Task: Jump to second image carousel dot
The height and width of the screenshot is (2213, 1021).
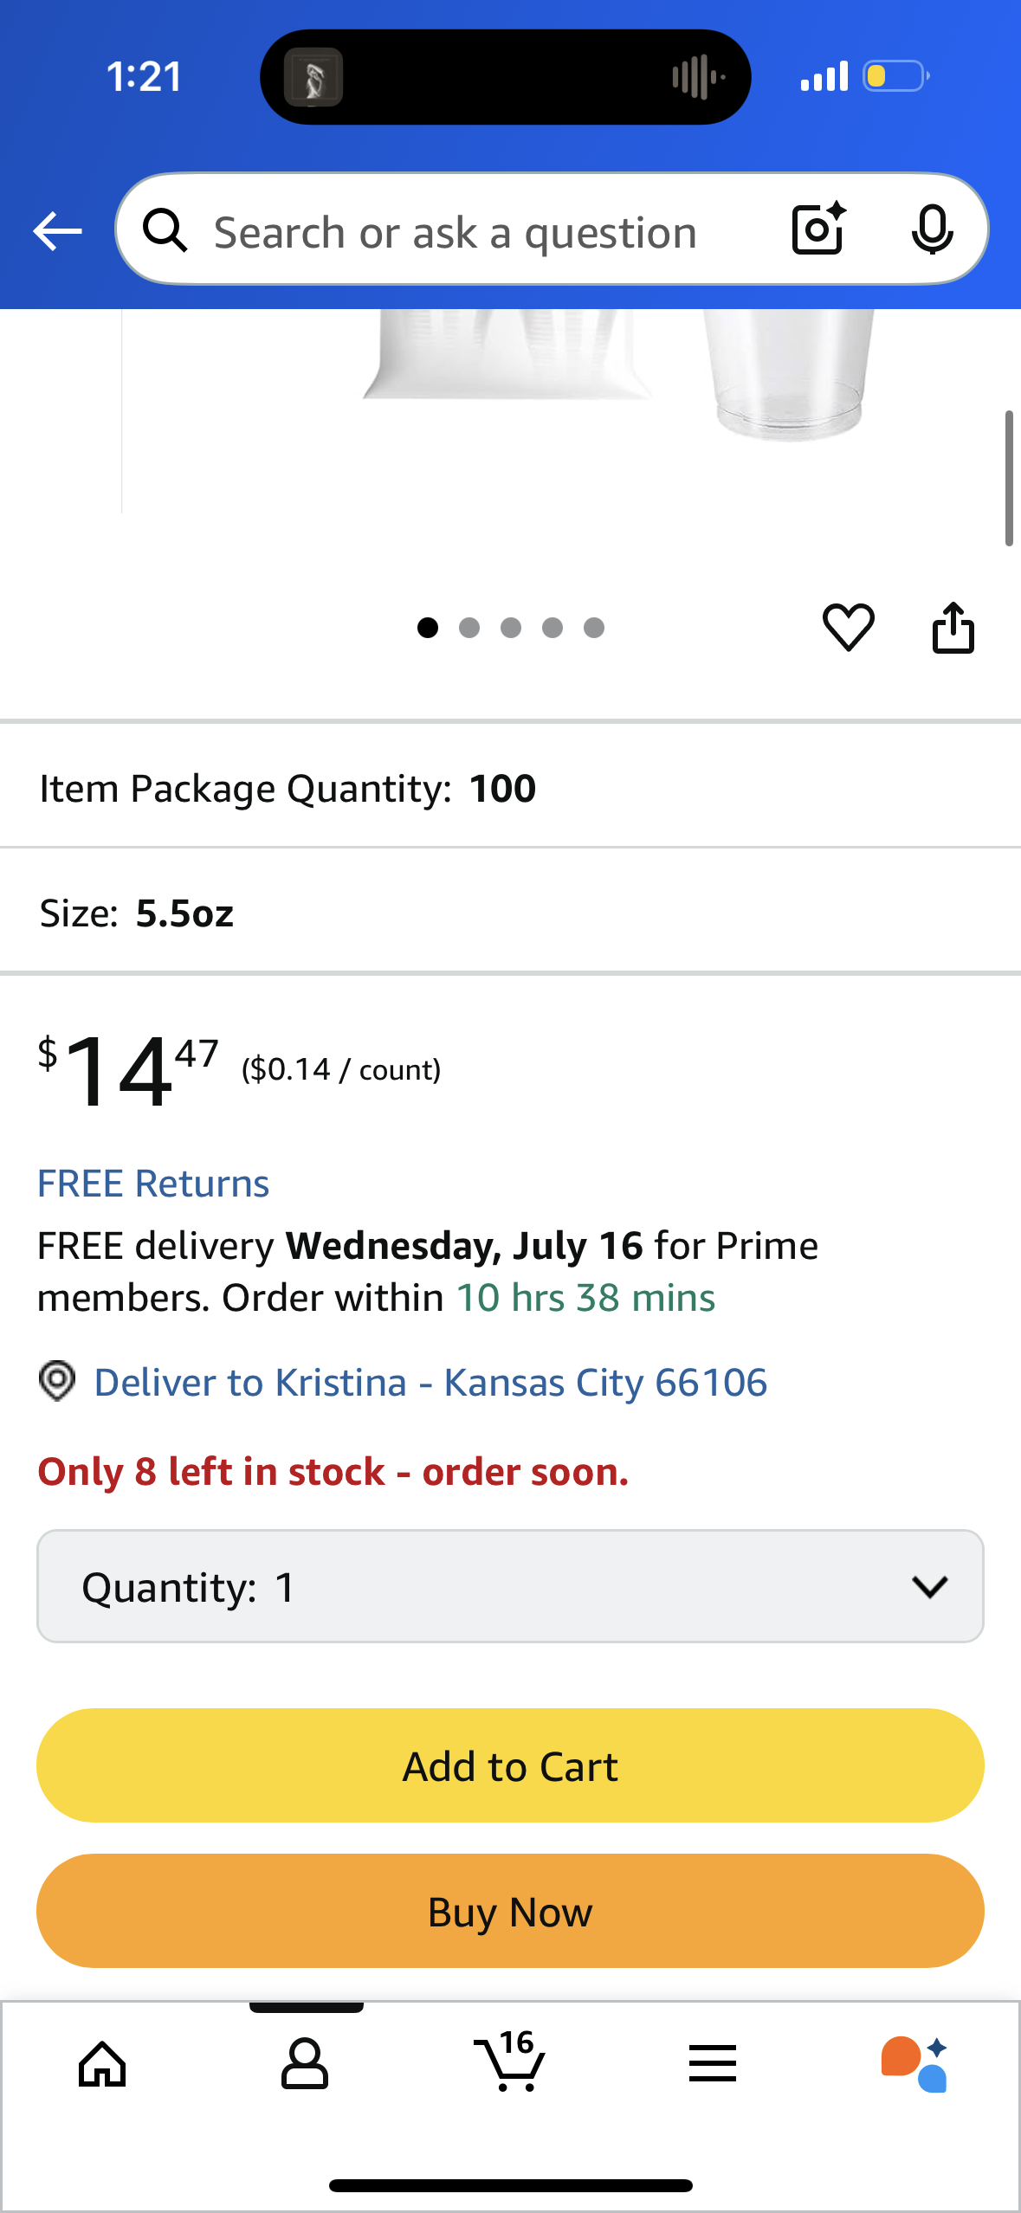Action: (x=469, y=628)
